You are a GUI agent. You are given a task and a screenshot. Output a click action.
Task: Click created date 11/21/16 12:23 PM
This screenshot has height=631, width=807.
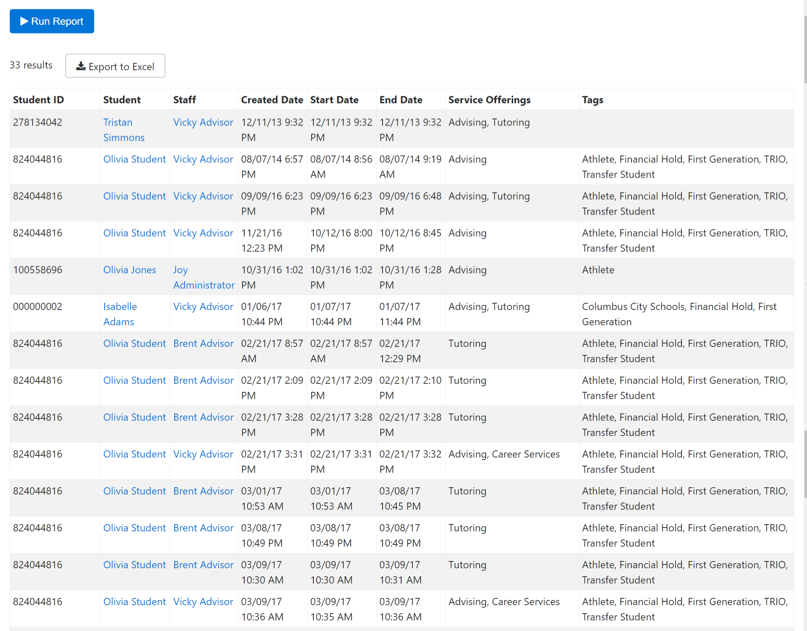262,240
